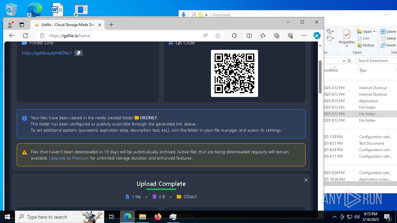Show hidden system tray icons
This screenshot has height=223, width=397.
point(335,217)
